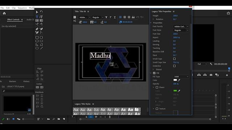The image size is (232, 130).
Task: Click the green Sheen color swatch
Action: [x=175, y=91]
